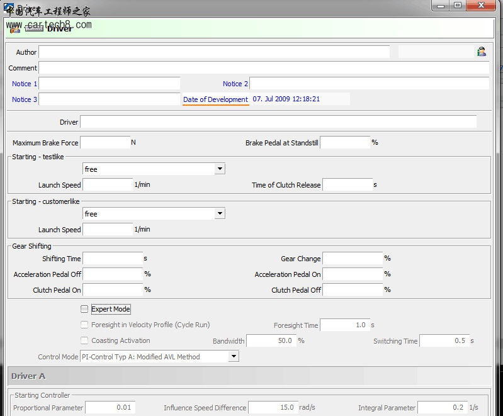Click the Brake Pedal at Standstill field
Image resolution: width=503 pixels, height=416 pixels.
coord(345,143)
